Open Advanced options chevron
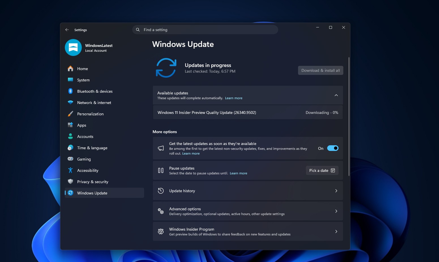 [x=336, y=211]
